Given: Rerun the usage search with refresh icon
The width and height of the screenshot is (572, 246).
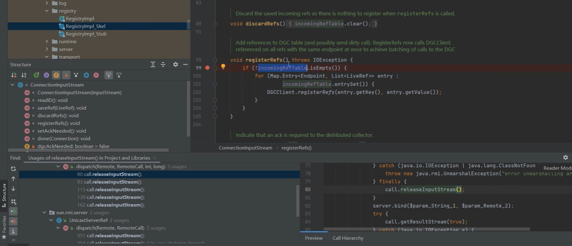Looking at the screenshot, I should [x=13, y=169].
